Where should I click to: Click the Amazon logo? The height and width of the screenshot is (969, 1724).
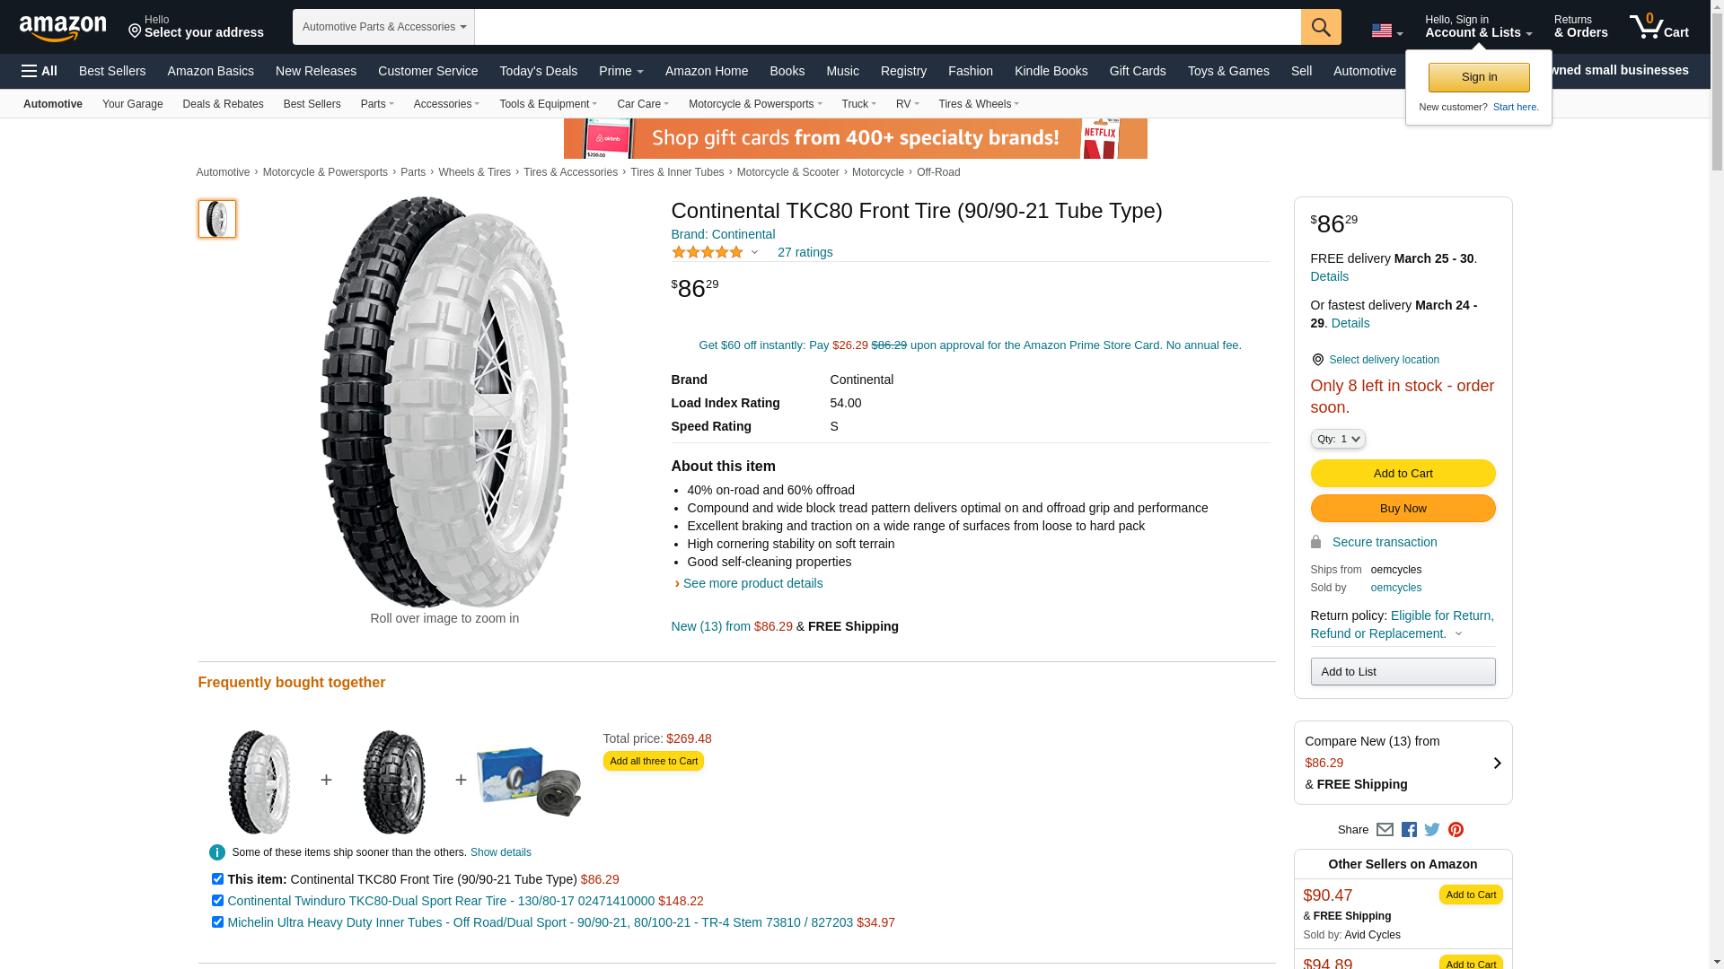tap(63, 28)
